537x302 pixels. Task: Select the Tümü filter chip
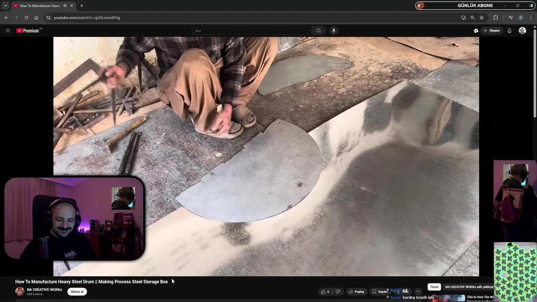pos(434,287)
